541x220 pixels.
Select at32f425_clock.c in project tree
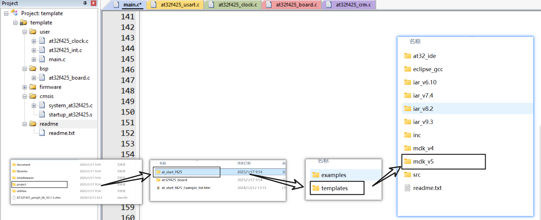click(x=69, y=41)
